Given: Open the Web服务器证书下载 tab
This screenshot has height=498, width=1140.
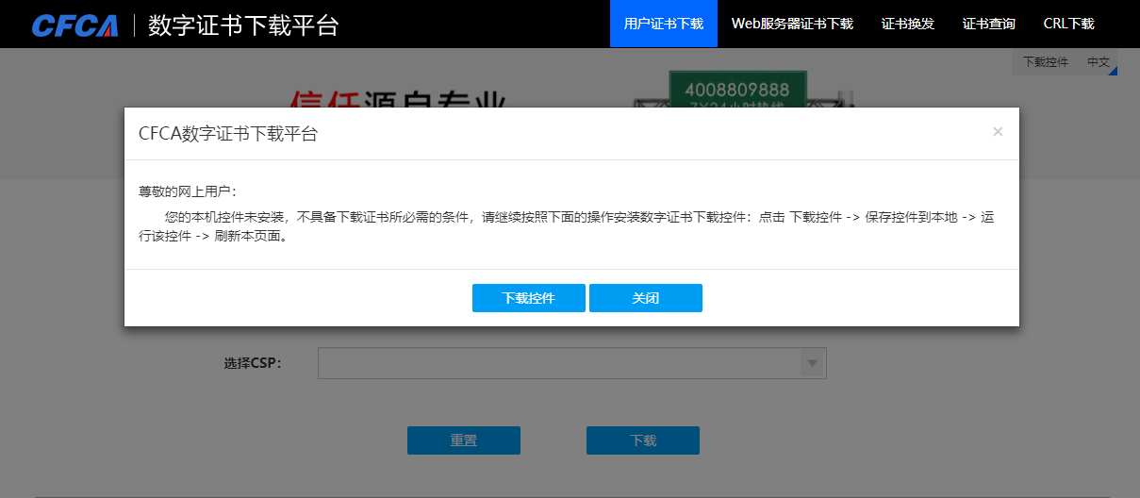Looking at the screenshot, I should pos(792,24).
